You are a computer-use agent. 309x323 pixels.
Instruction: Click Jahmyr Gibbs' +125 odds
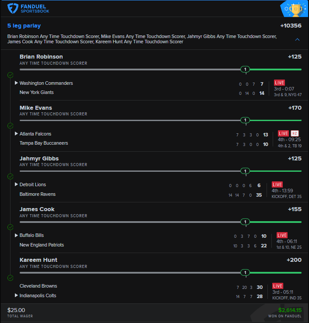pyautogui.click(x=295, y=158)
